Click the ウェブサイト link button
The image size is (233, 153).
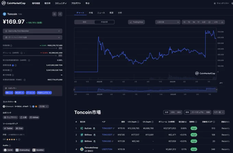10,117
